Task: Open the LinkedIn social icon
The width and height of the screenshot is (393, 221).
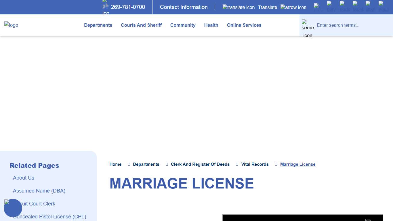Action: [370, 7]
